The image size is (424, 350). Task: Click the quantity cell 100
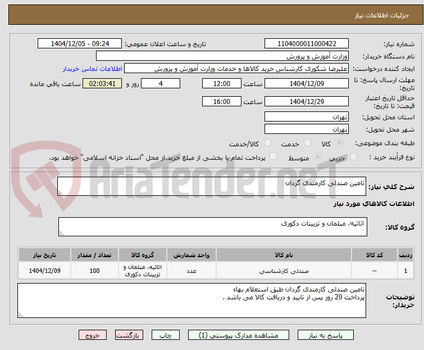94,271
